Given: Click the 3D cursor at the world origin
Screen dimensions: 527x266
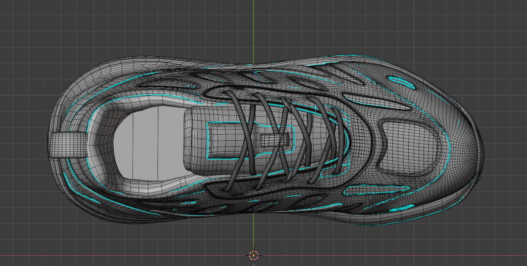Looking at the screenshot, I should pyautogui.click(x=254, y=255).
